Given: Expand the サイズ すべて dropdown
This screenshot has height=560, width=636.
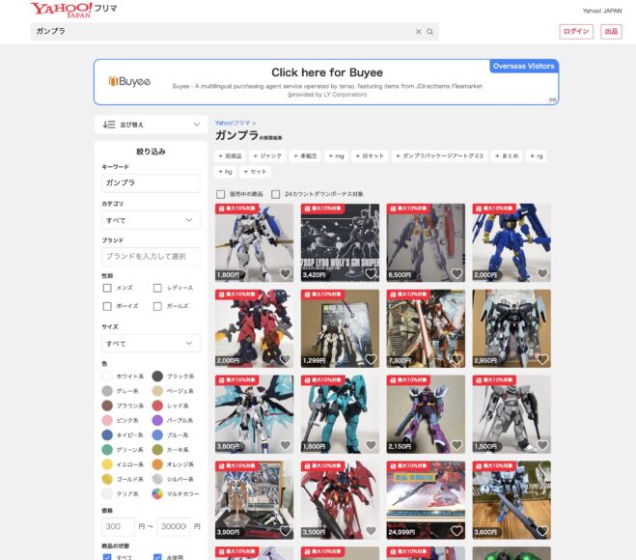Looking at the screenshot, I should click(151, 344).
